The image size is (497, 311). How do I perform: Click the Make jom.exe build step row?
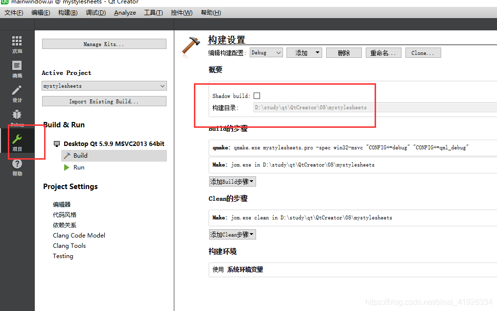(353, 165)
